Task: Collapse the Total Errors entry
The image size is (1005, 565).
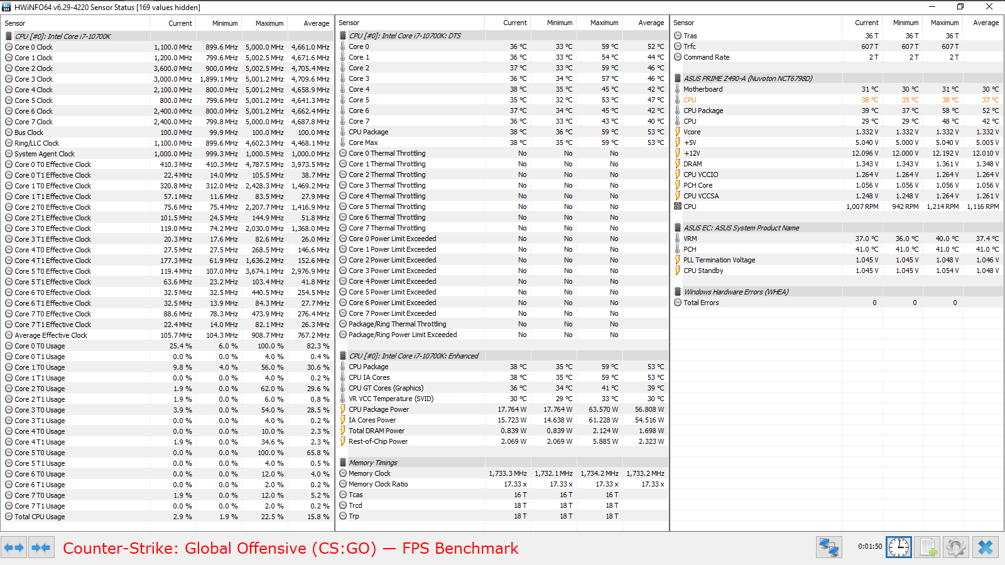Action: click(x=677, y=303)
